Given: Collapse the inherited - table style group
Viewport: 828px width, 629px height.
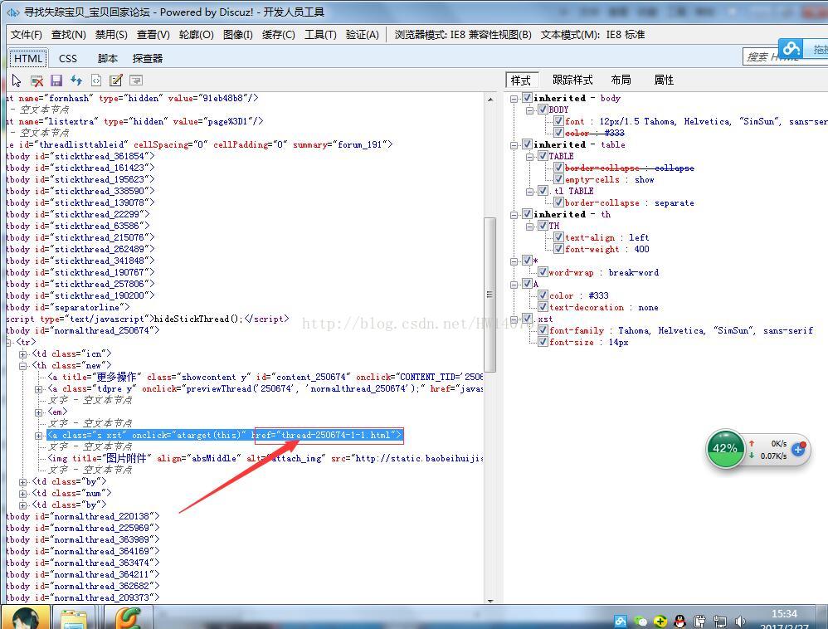Looking at the screenshot, I should click(x=514, y=144).
